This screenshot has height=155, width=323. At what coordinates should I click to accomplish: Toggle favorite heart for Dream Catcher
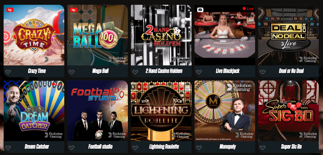pyautogui.click(x=8, y=148)
